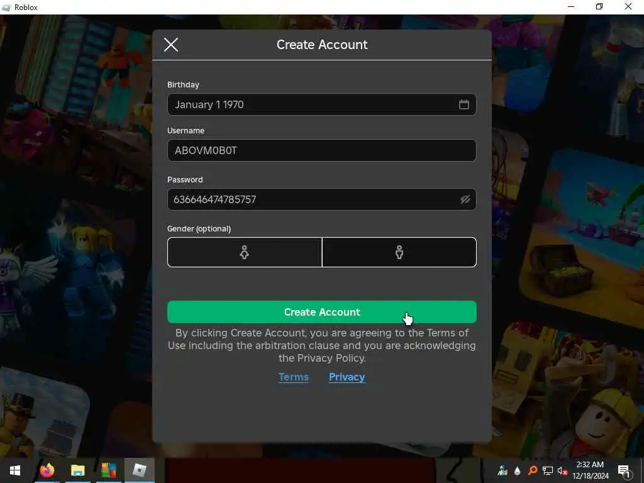Select the male gender option
644x483 pixels.
[399, 252]
